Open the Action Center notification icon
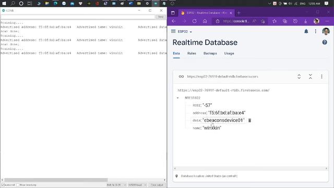This screenshot has width=334, height=188. (326, 4)
